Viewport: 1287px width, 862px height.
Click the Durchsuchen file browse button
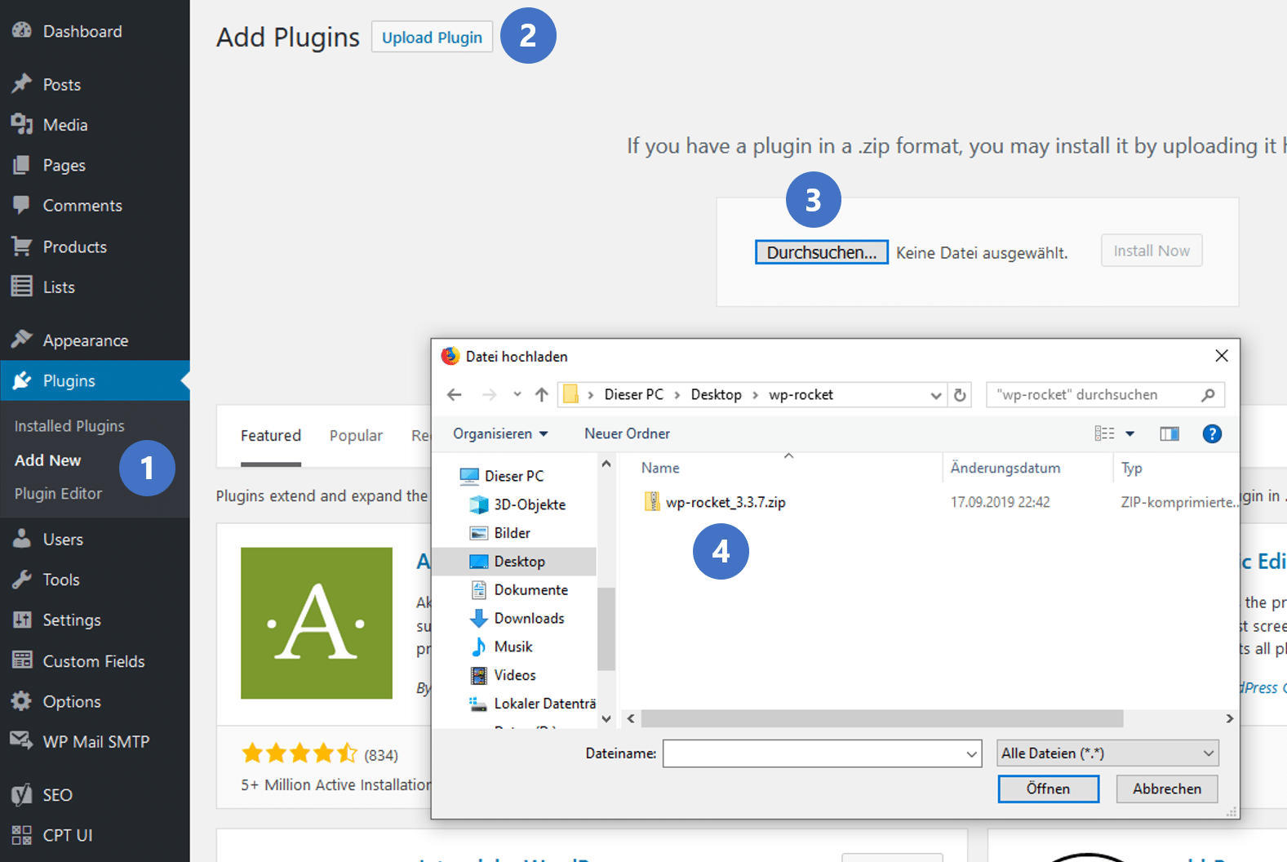[821, 252]
